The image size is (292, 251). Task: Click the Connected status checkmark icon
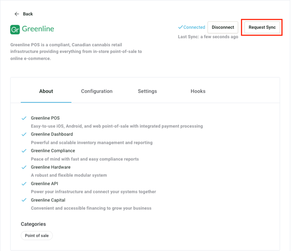180,28
